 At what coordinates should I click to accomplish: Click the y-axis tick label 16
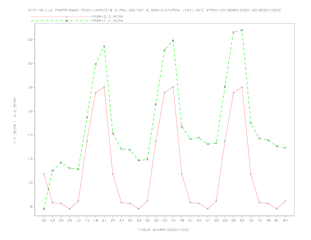pyautogui.click(x=30, y=111)
